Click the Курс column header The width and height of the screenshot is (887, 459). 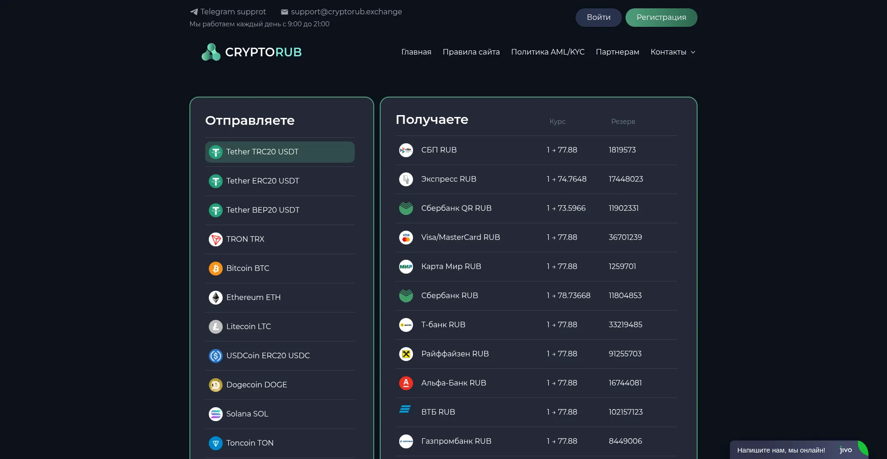coord(558,122)
